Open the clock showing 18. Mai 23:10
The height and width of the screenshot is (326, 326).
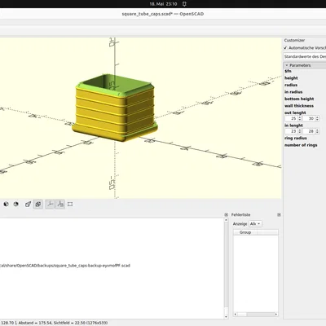163,4
